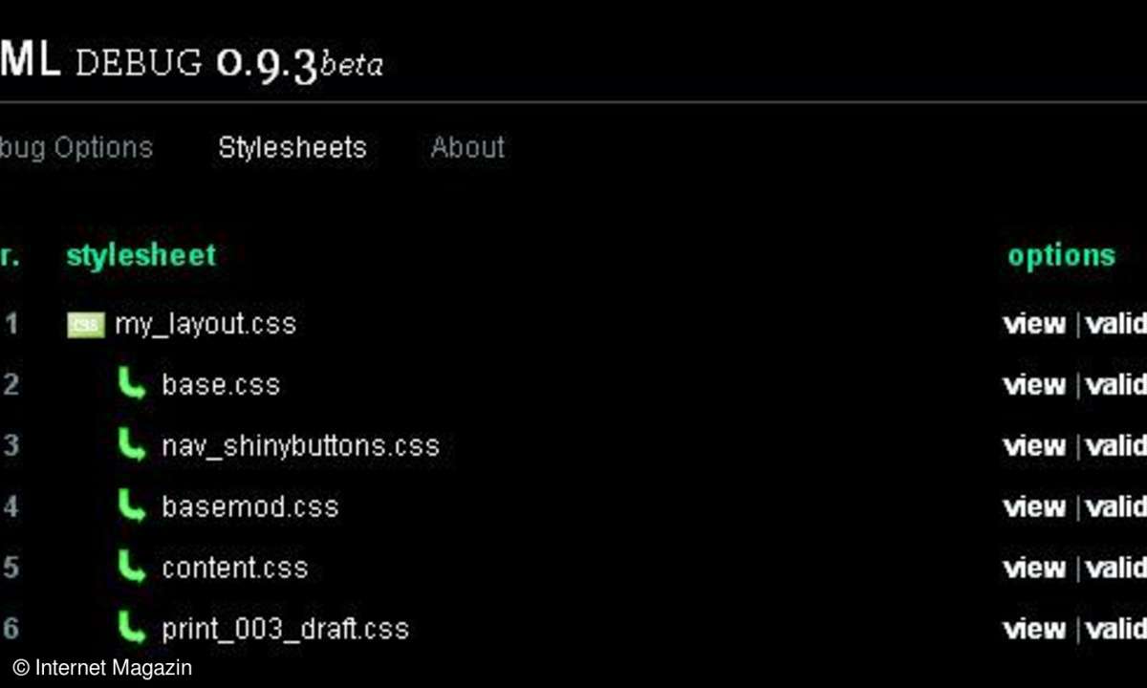
Task: View the print_003_draft.css stylesheet
Action: coord(1035,629)
